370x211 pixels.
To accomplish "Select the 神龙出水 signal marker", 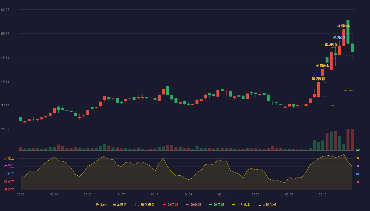I will 343,26.
